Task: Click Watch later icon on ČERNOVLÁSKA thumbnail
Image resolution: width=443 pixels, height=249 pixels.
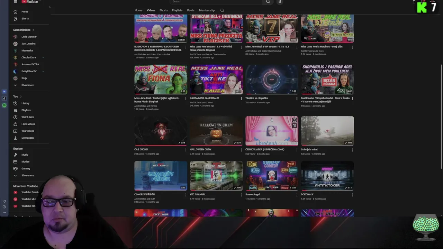Action: point(295,120)
